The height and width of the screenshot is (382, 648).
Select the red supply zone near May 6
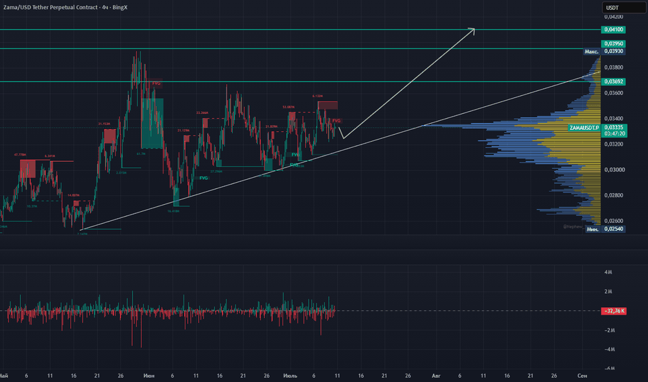coord(28,169)
